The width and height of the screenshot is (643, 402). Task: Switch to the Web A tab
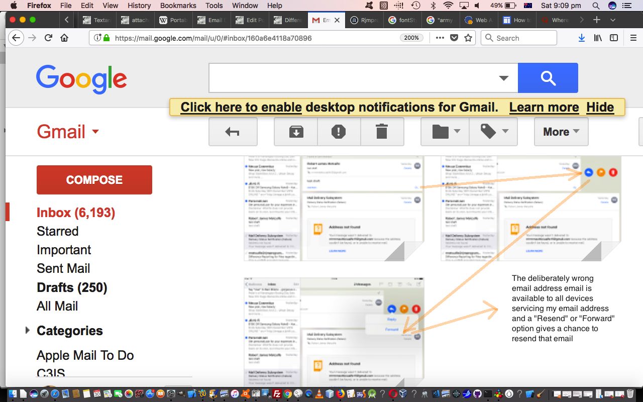click(480, 20)
